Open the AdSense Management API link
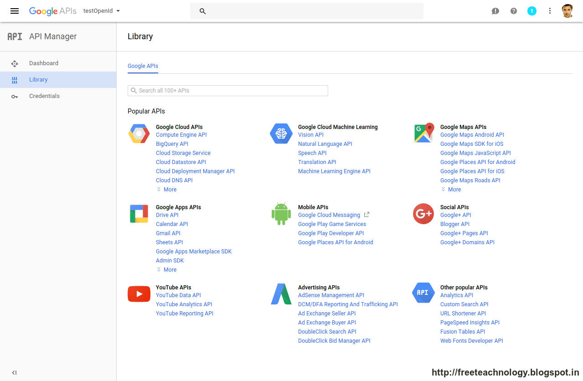Viewport: 583px width, 381px height. 331,295
